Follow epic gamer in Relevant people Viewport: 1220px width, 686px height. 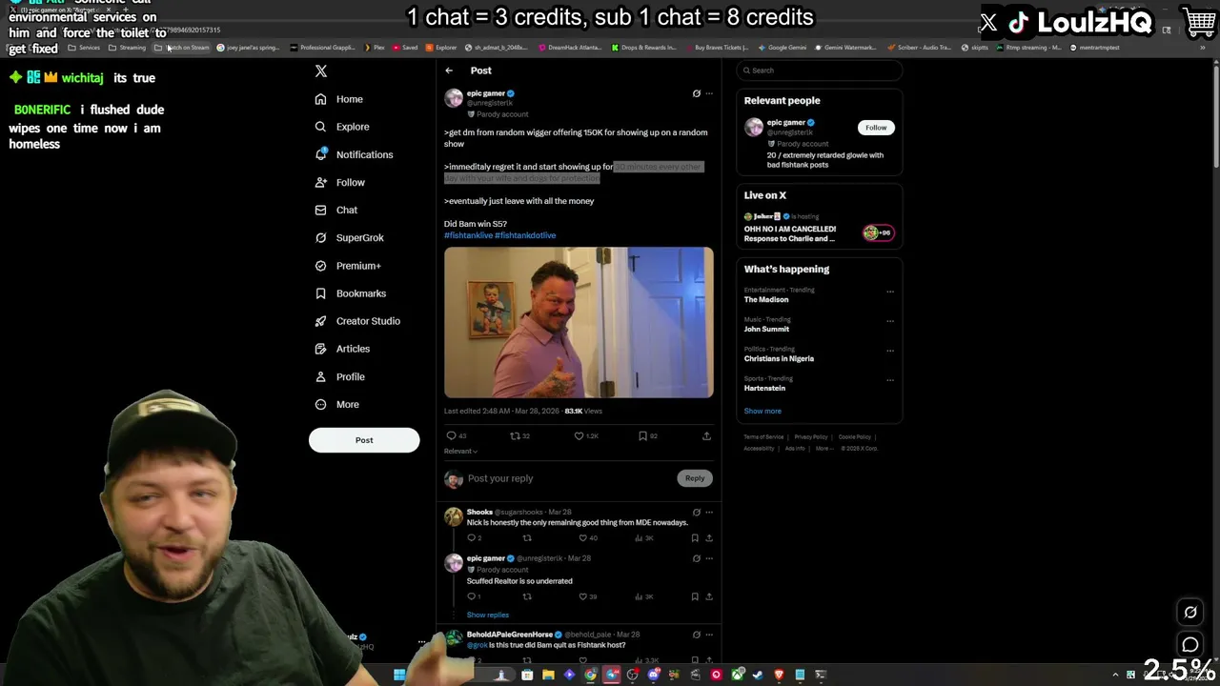pyautogui.click(x=876, y=128)
